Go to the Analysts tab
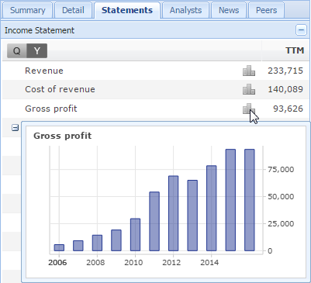Viewport: 311px width, 283px height. tap(185, 10)
